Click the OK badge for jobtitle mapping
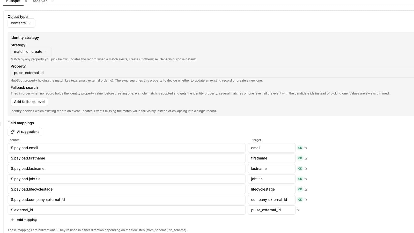The width and height of the screenshot is (414, 233). [x=300, y=179]
